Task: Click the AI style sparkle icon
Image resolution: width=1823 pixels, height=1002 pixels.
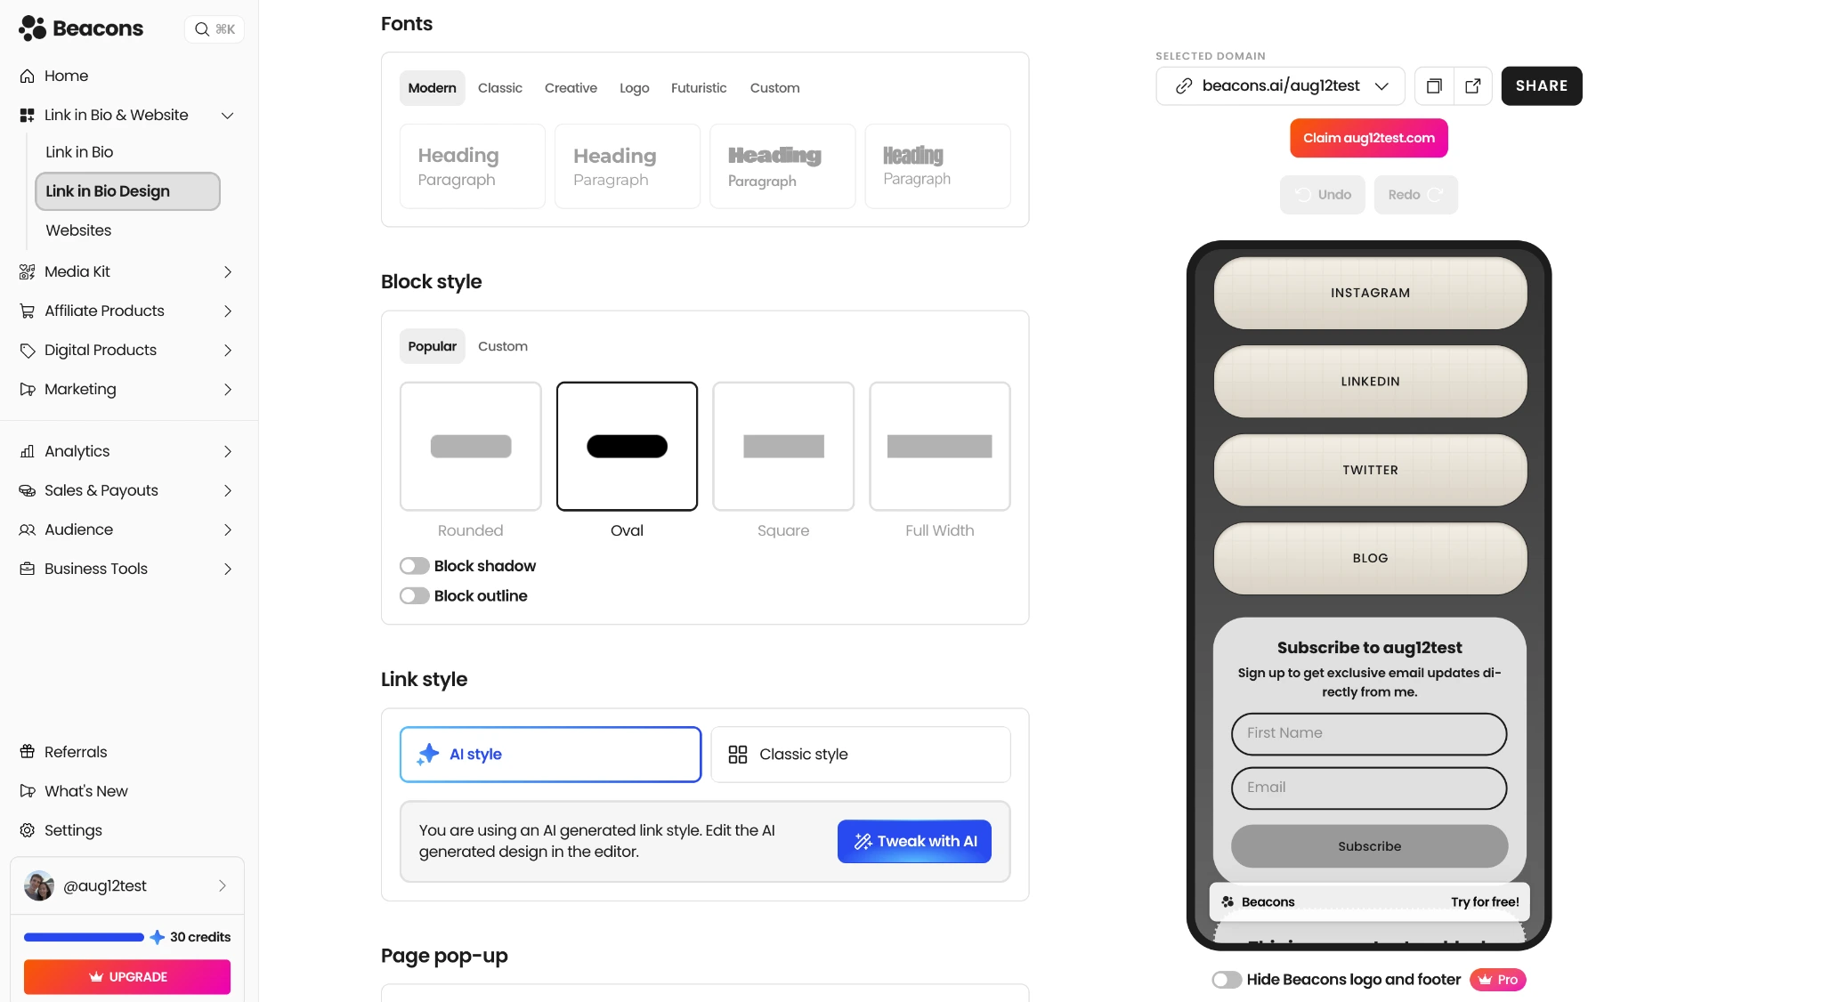Action: tap(428, 754)
